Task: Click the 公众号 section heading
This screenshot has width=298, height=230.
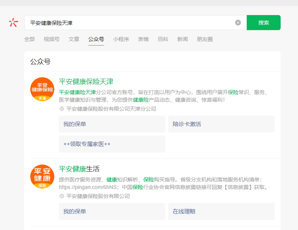Action: [x=40, y=62]
